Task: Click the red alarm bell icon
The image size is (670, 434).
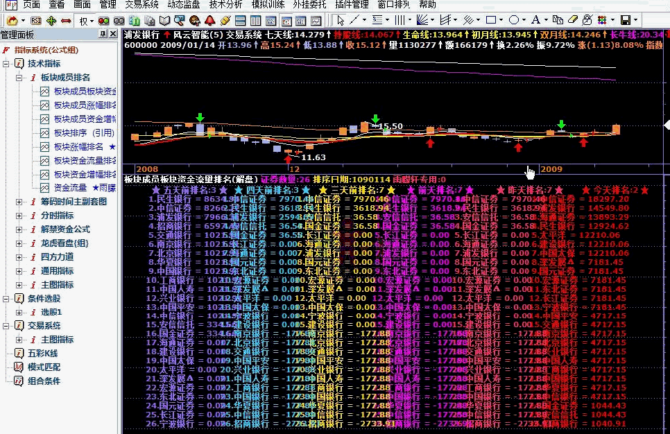Action: click(x=209, y=21)
